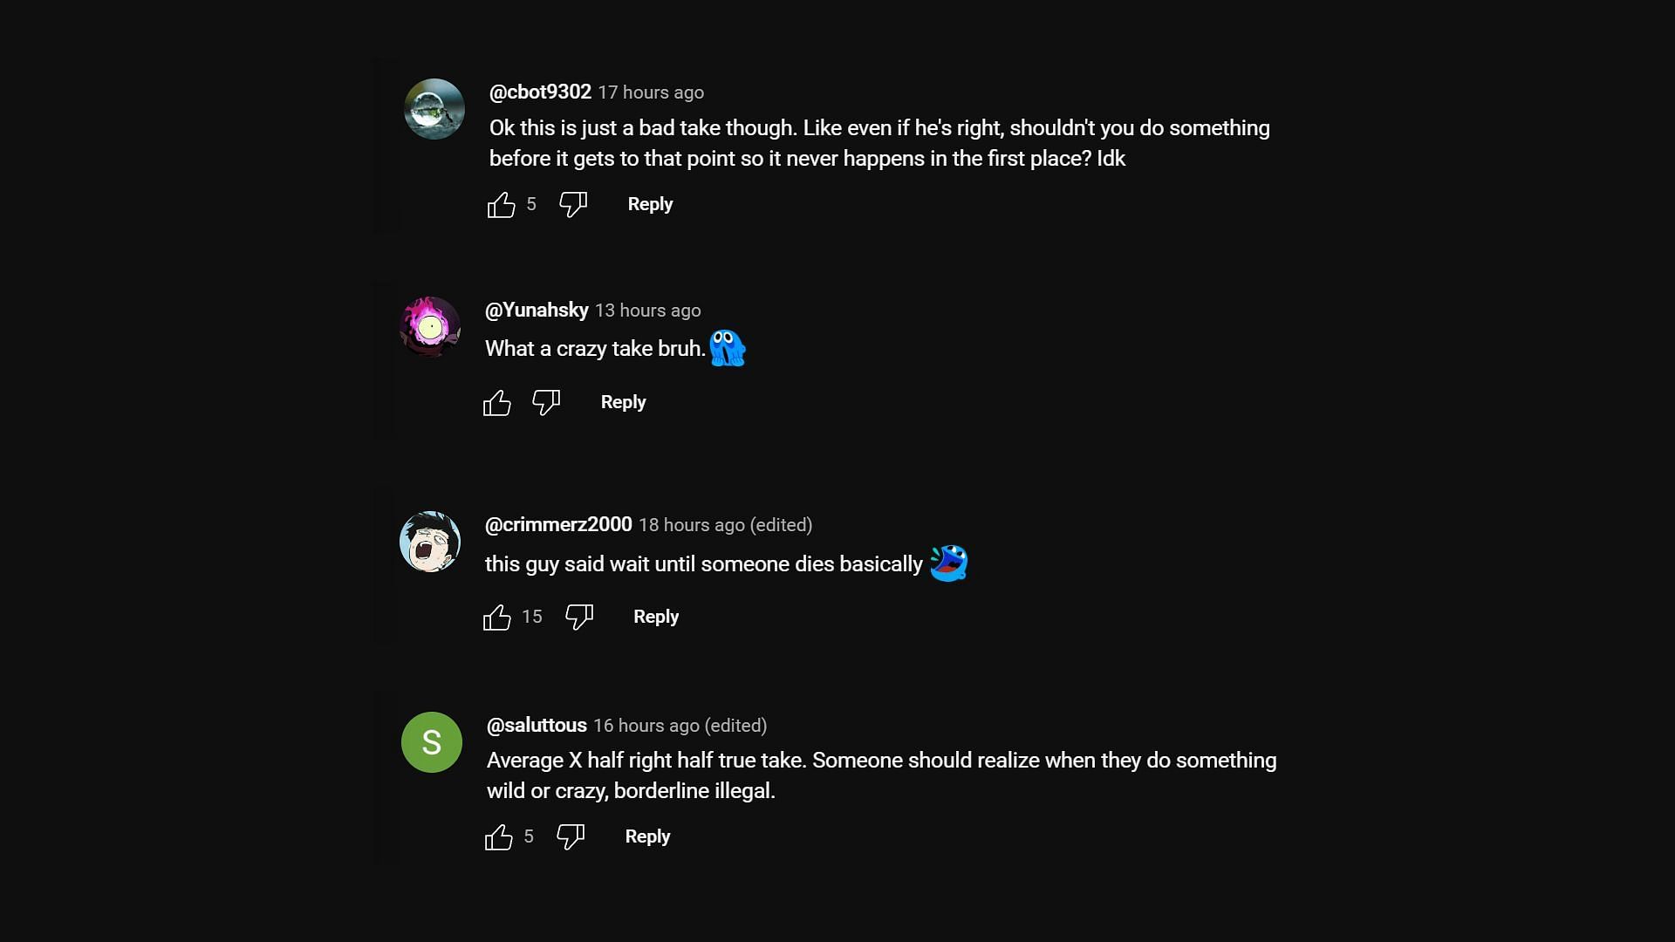Thumbs down the @Yunahsky comment
This screenshot has height=942, width=1675.
tap(546, 403)
